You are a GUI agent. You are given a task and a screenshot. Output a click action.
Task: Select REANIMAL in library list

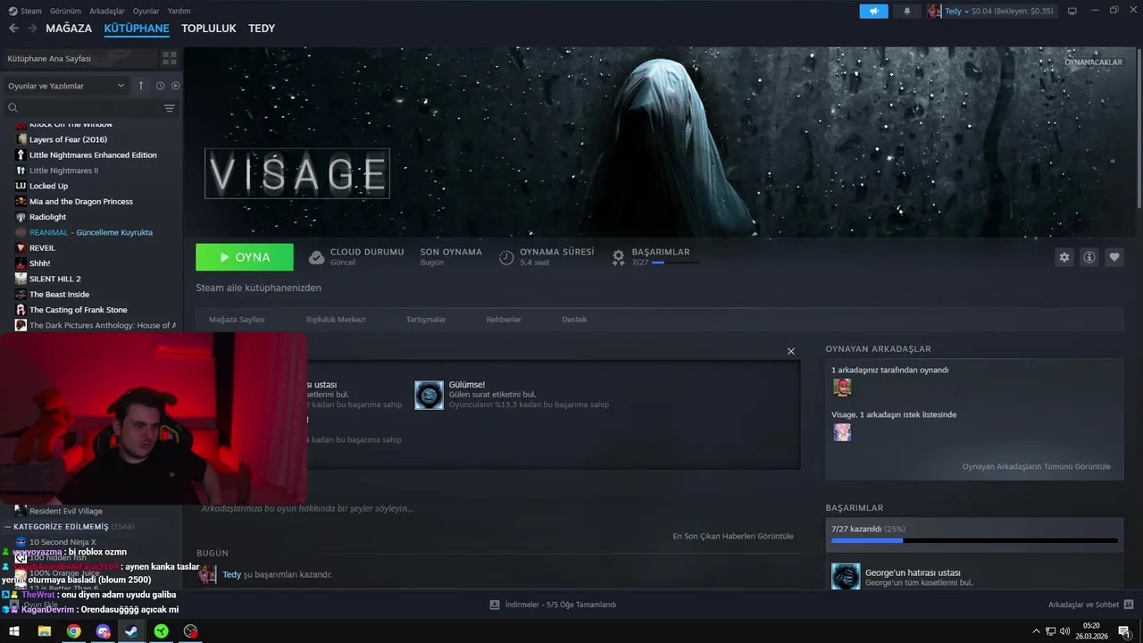click(89, 232)
